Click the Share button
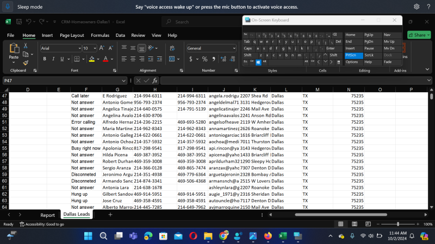 tap(419, 35)
